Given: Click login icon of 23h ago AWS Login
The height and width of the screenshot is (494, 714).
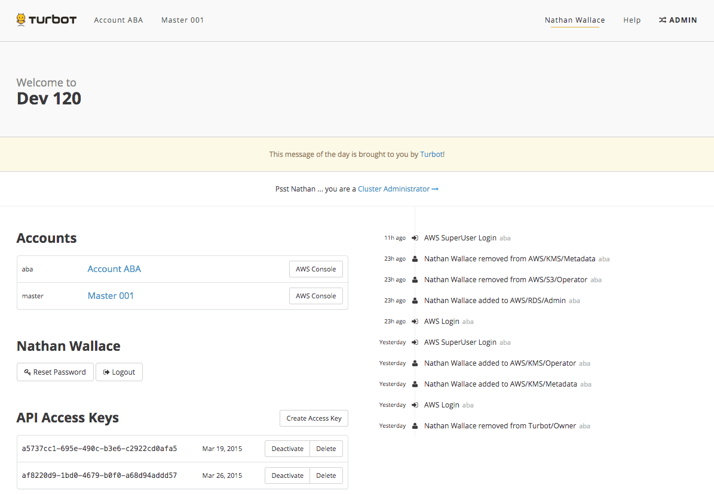Looking at the screenshot, I should (x=415, y=322).
